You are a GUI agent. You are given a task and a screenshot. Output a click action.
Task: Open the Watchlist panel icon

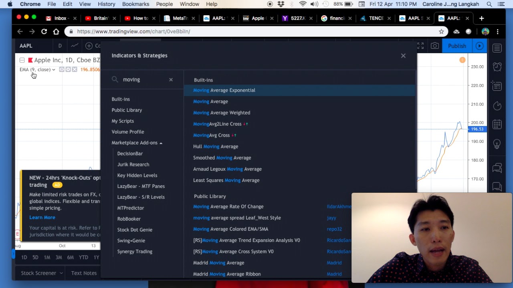click(497, 48)
